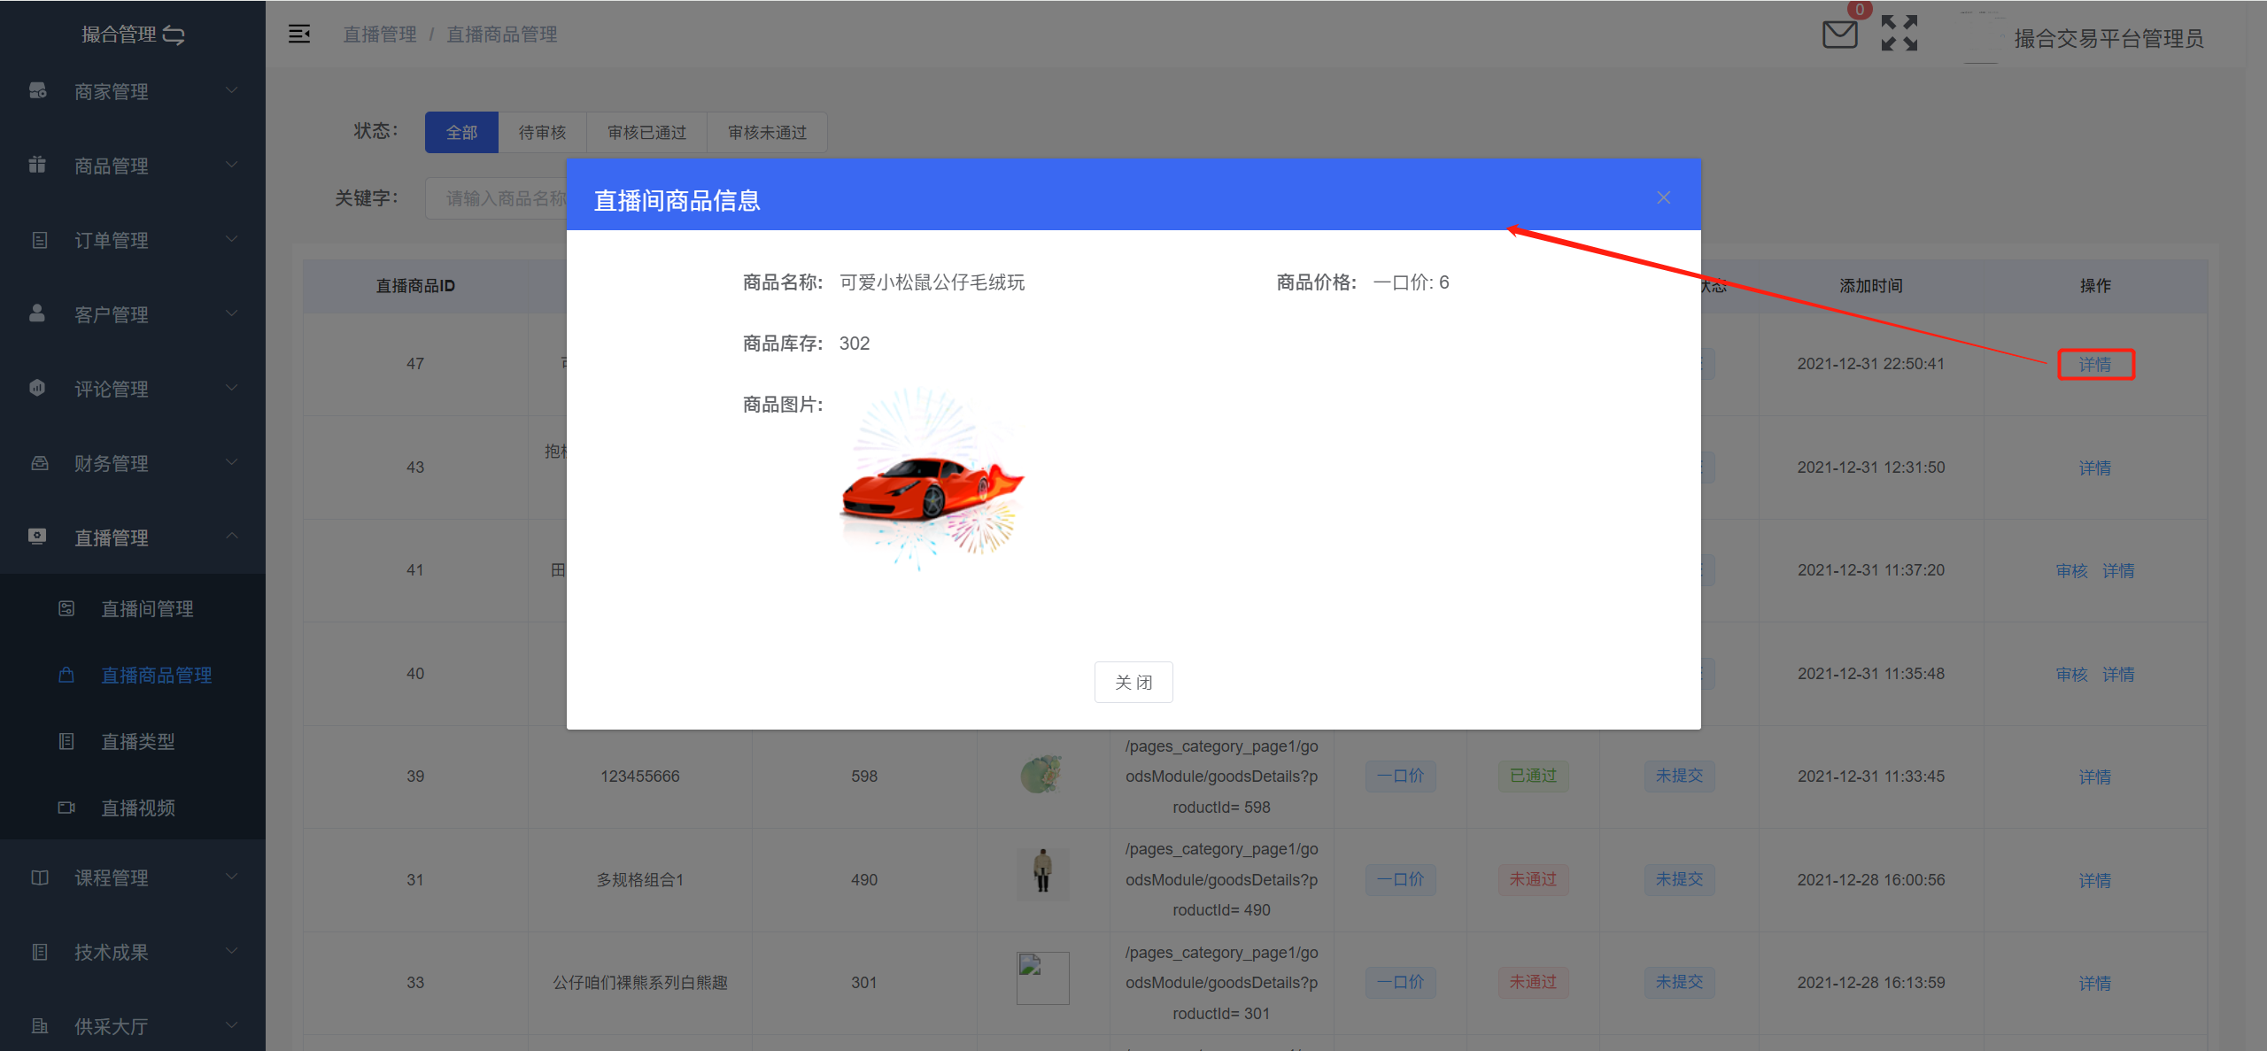Select the 待审核 status filter
The width and height of the screenshot is (2267, 1051).
coord(542,132)
